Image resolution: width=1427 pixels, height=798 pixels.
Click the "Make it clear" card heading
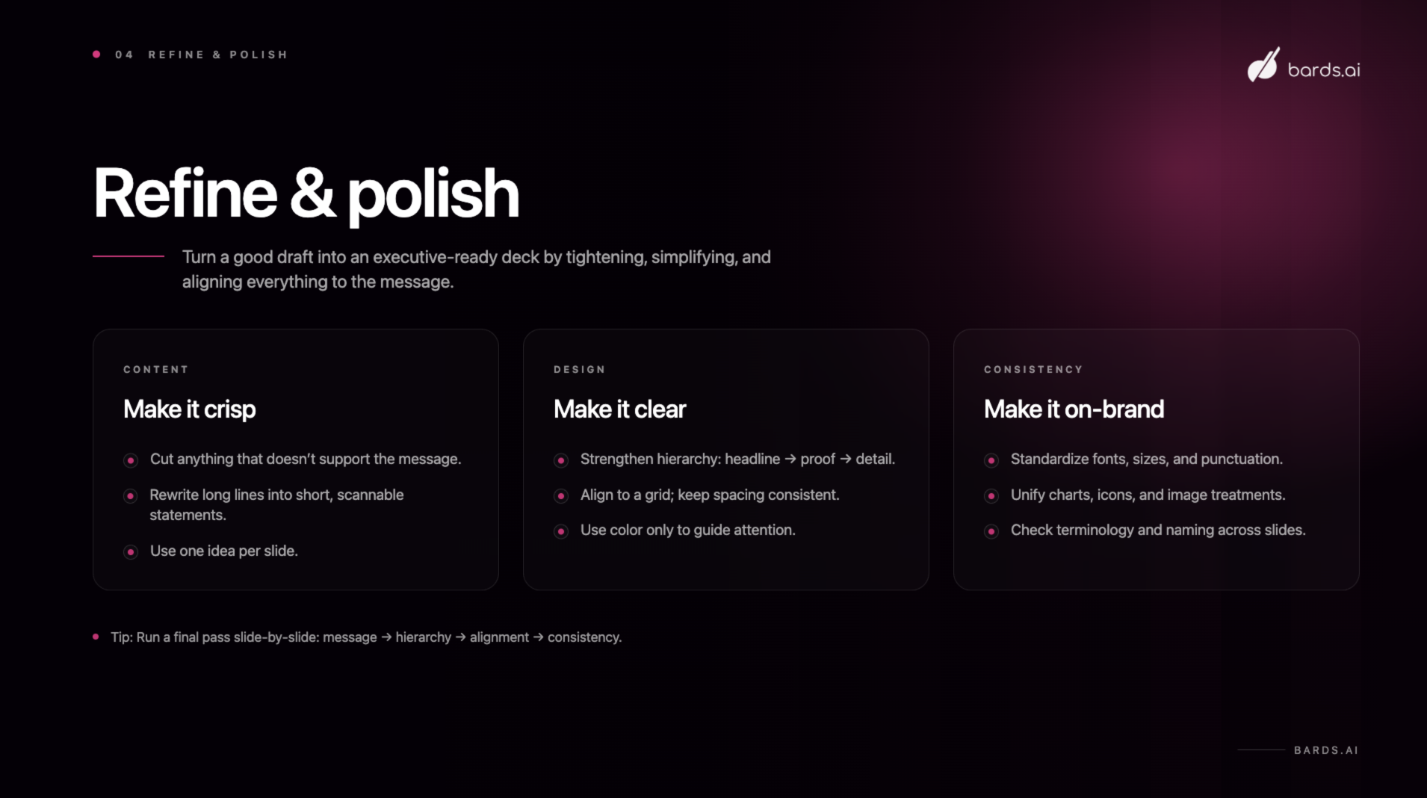point(619,409)
